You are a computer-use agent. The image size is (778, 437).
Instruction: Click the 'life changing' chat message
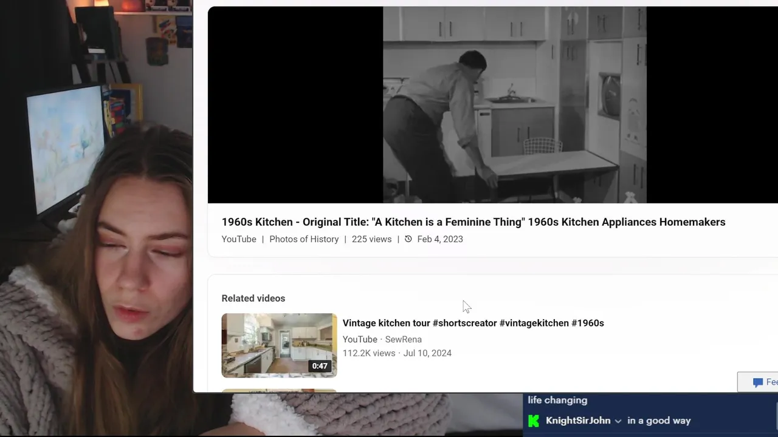557,400
